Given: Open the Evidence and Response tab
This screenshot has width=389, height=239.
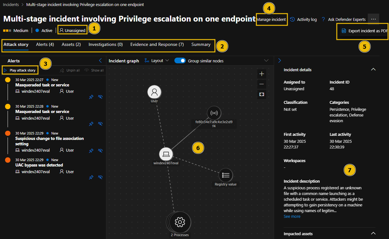Looking at the screenshot, I should click(157, 45).
